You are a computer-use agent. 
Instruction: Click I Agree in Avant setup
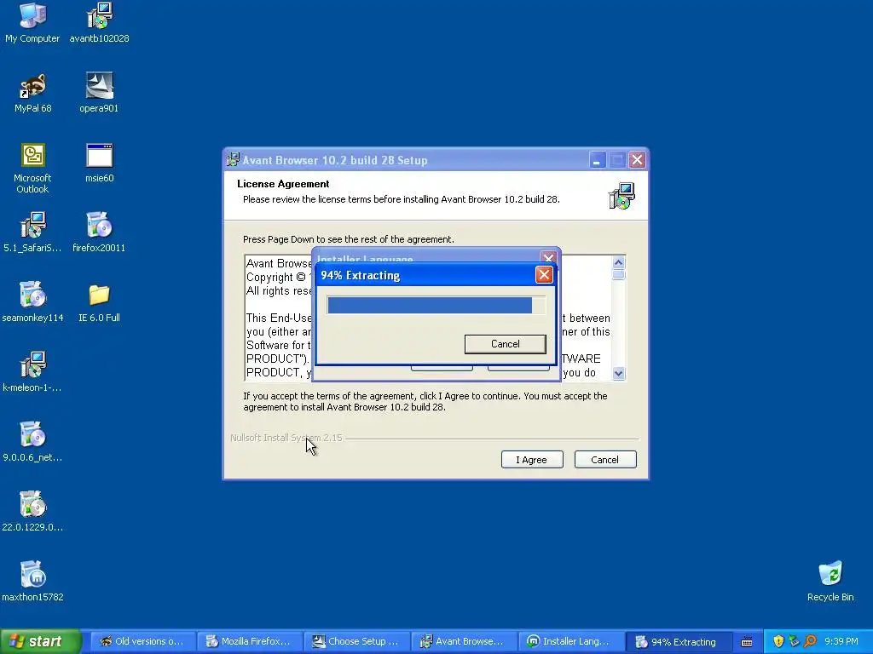click(532, 459)
